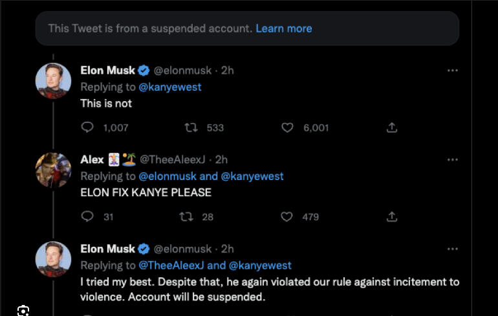The height and width of the screenshot is (316, 498).
Task: Open Alex's display name profile
Action: 92,159
